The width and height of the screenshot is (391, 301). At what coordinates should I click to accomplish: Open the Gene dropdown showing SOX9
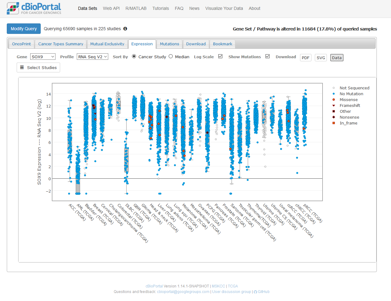point(43,57)
